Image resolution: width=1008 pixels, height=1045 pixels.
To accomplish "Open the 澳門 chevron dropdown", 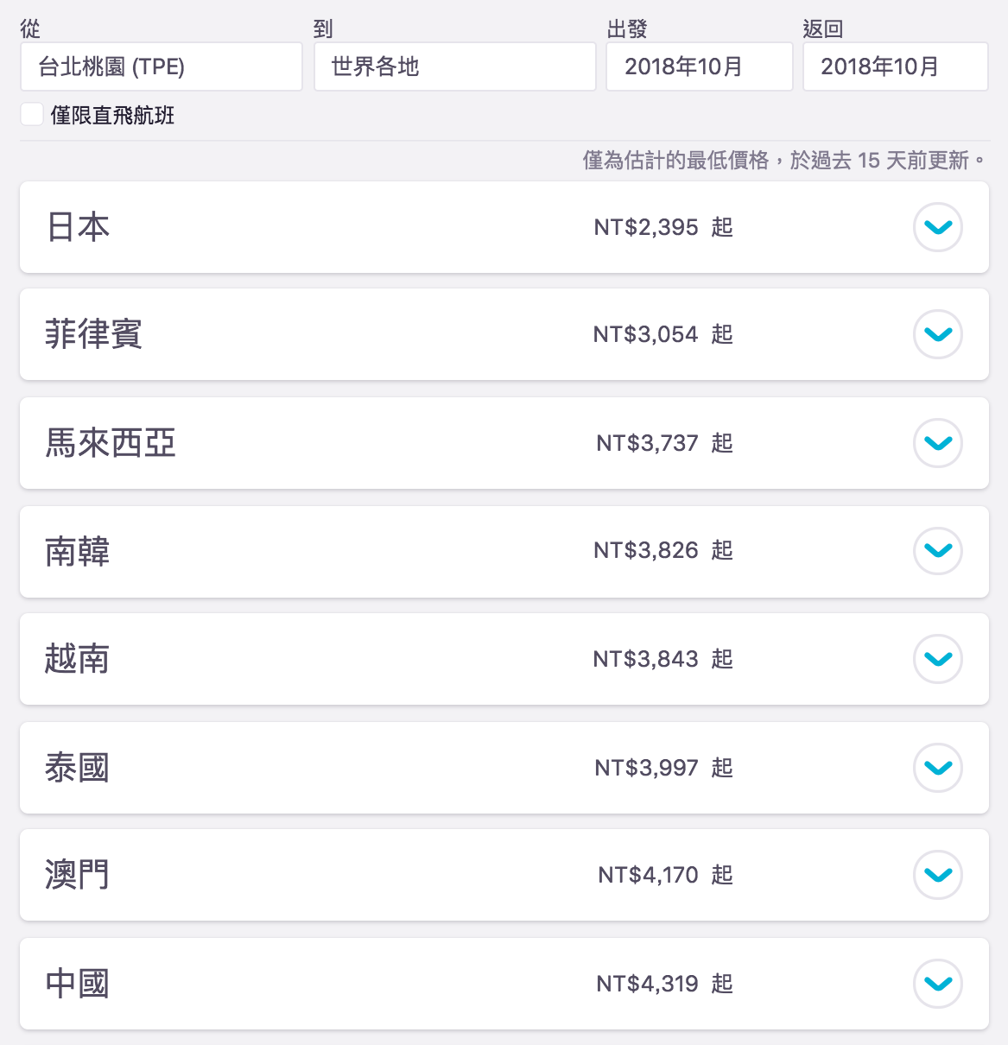I will 937,875.
